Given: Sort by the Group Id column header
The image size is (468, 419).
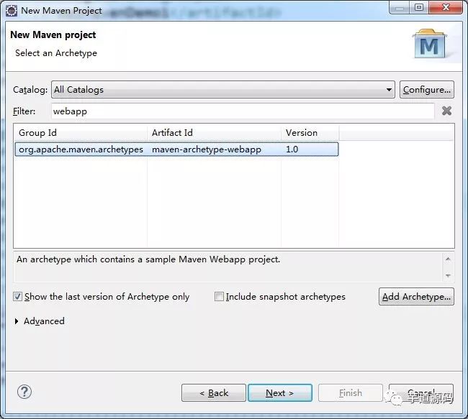Looking at the screenshot, I should coord(81,133).
